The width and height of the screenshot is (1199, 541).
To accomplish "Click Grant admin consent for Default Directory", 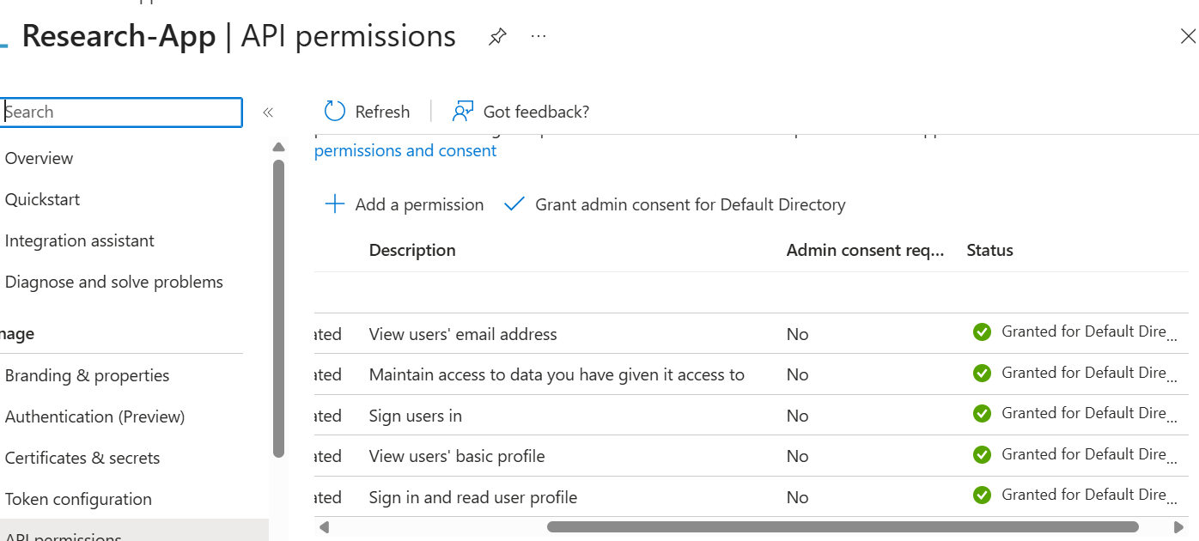I will click(x=691, y=204).
